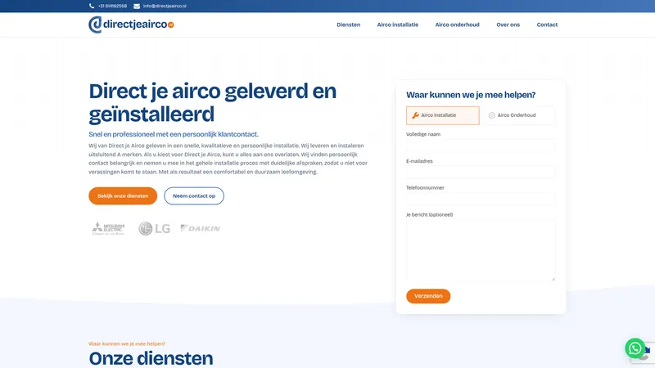Open Over ons menu item
Image resolution: width=655 pixels, height=368 pixels.
508,25
